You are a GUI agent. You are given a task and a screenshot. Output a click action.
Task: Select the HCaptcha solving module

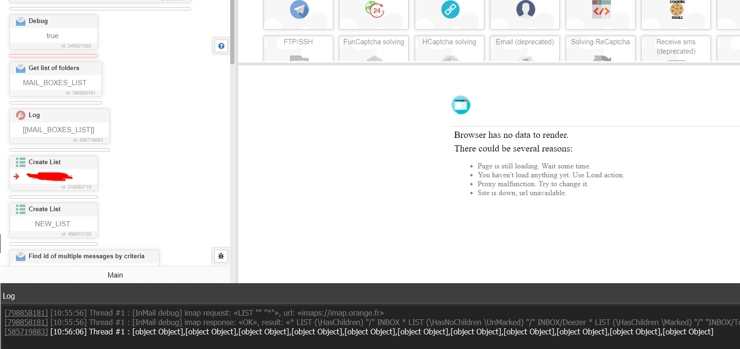pyautogui.click(x=450, y=48)
